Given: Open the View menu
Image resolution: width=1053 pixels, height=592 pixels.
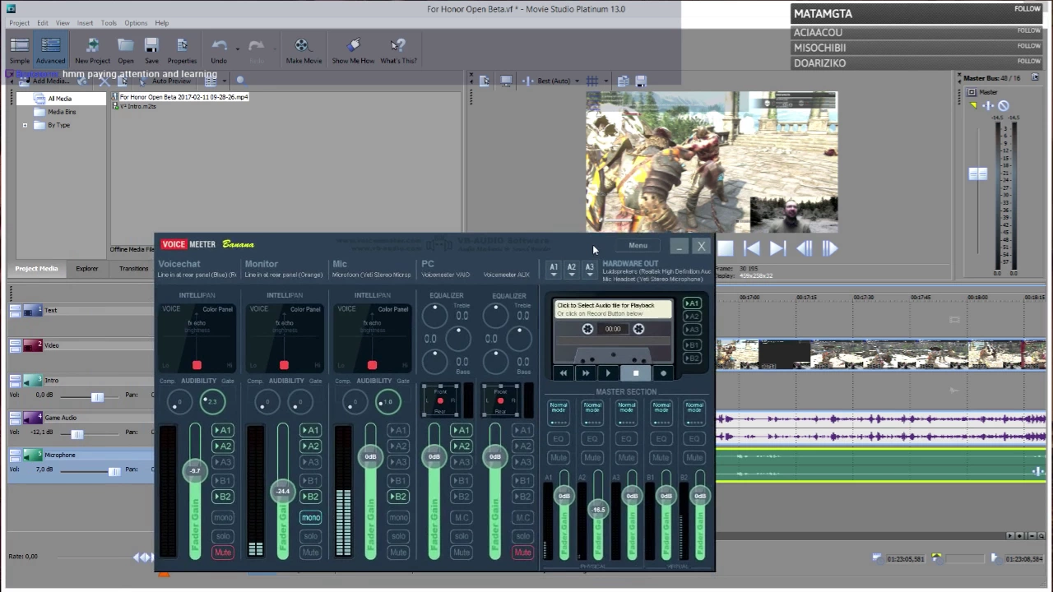Looking at the screenshot, I should pos(63,23).
